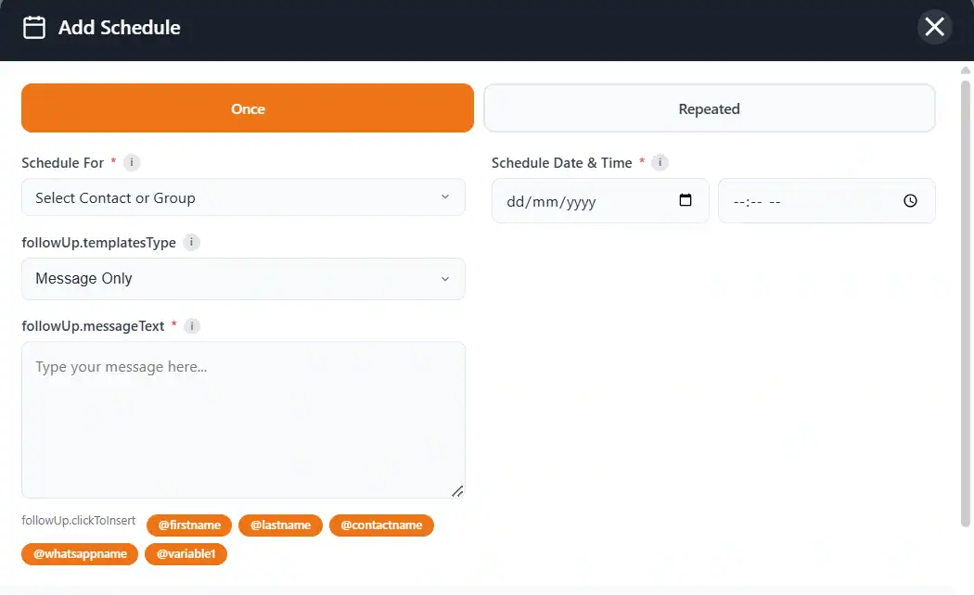Viewport: 974px width, 595px height.
Task: Click the info icon beside Schedule Date & Time
Action: [x=660, y=162]
